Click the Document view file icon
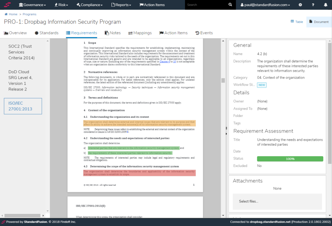The image size is (332, 226). click(311, 21)
